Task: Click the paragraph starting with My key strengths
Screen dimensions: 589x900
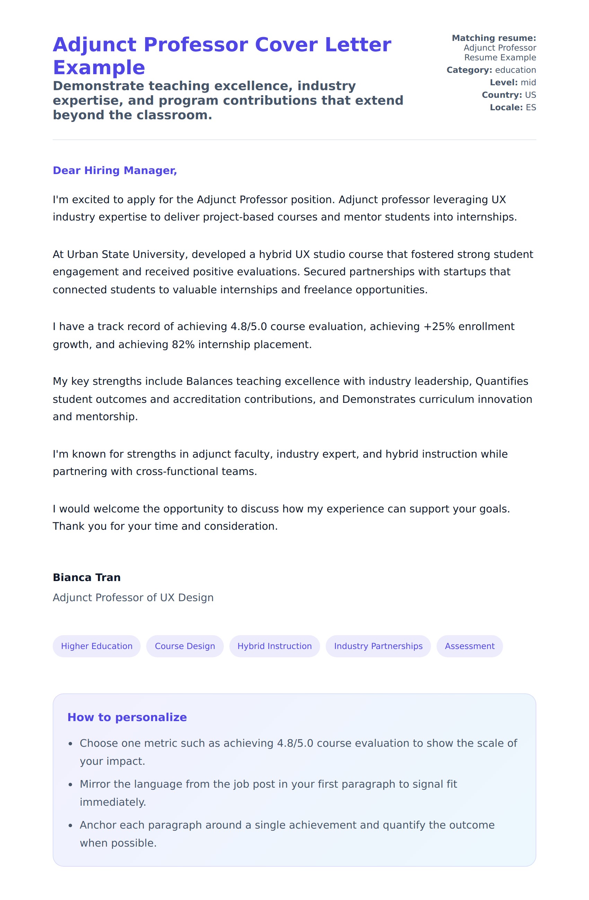Action: point(292,399)
